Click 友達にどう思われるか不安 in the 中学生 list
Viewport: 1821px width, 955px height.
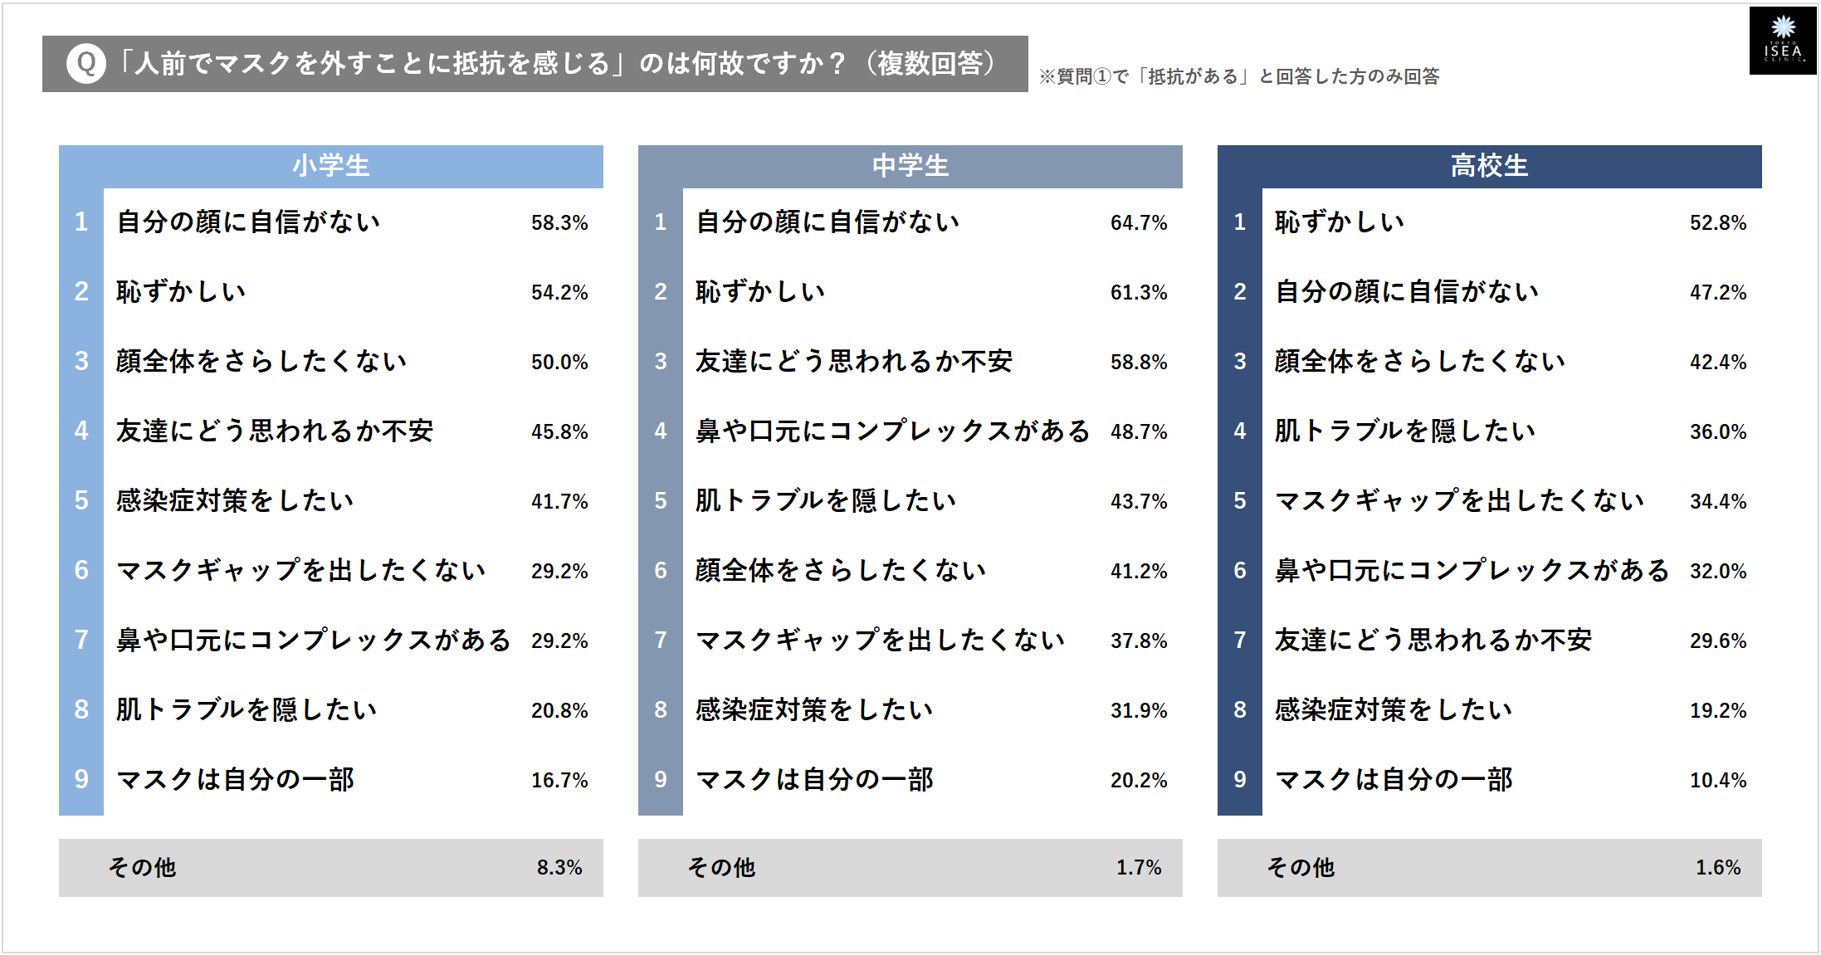(x=853, y=361)
